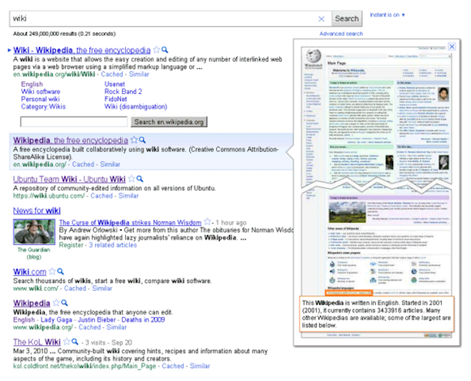Open the 'Rock Band 2' sitelink

tap(123, 92)
